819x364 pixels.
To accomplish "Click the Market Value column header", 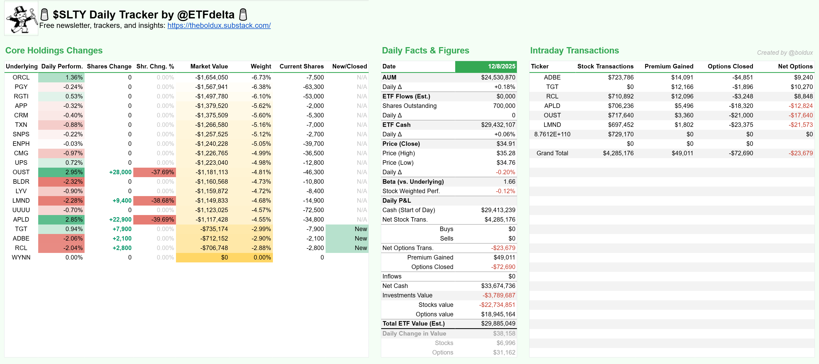I will coord(209,66).
